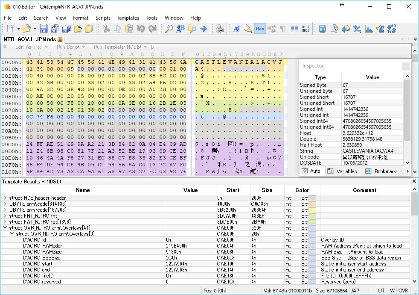Switch to the Inspector Variables tab
Viewport: 419px width, 295px height.
[x=343, y=171]
